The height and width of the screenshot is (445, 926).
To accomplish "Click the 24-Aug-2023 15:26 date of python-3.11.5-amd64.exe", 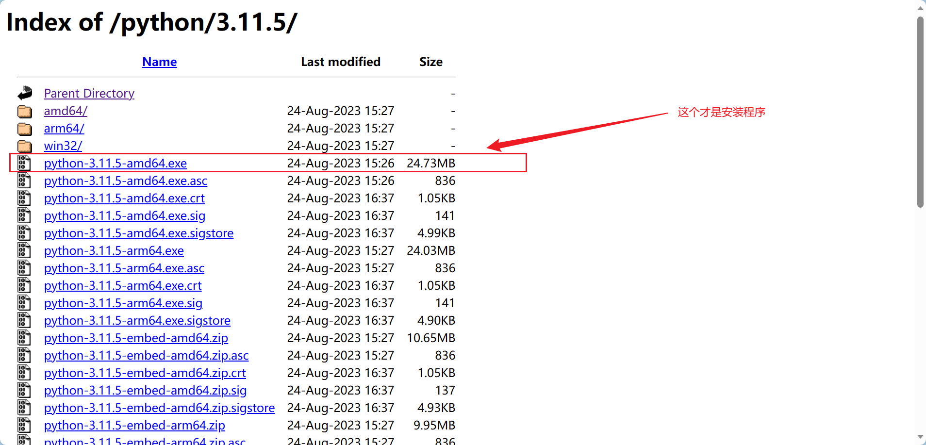I will 341,163.
